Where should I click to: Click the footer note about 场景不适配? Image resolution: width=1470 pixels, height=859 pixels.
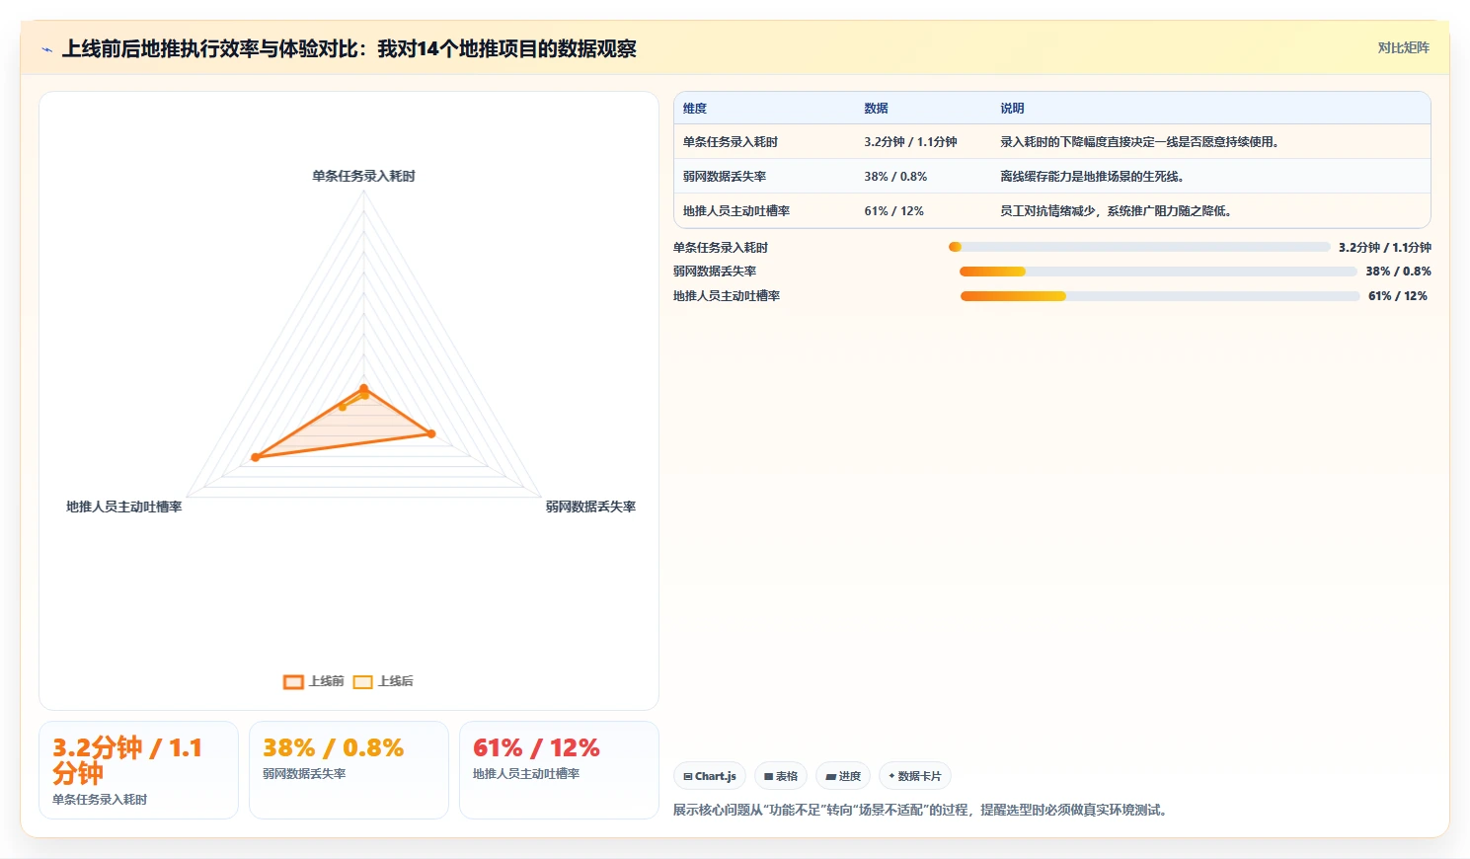coord(923,811)
